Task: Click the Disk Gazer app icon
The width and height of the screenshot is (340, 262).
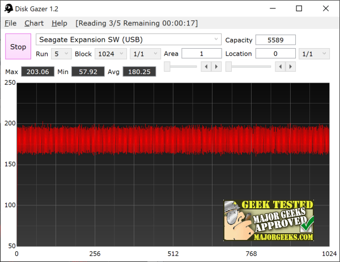Action: [x=8, y=8]
